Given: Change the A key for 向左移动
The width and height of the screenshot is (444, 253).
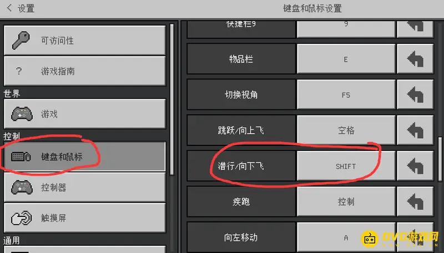Looking at the screenshot, I should 346,237.
